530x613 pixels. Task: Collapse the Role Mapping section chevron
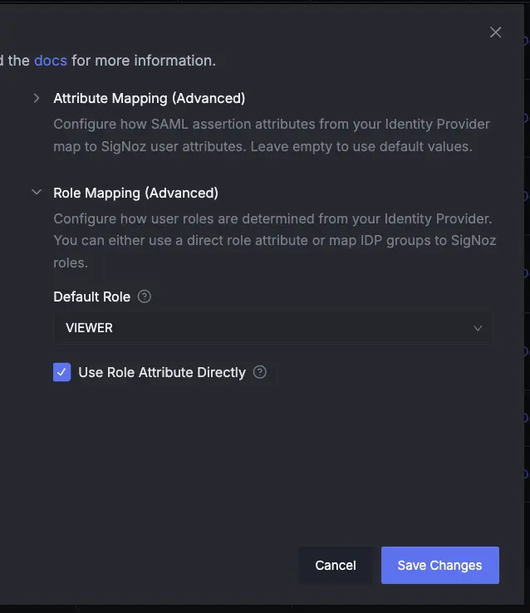(37, 193)
